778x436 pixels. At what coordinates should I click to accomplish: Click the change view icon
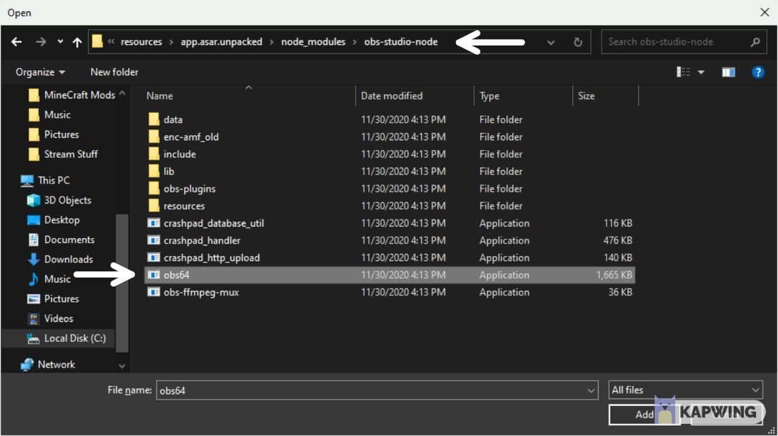[x=684, y=72]
